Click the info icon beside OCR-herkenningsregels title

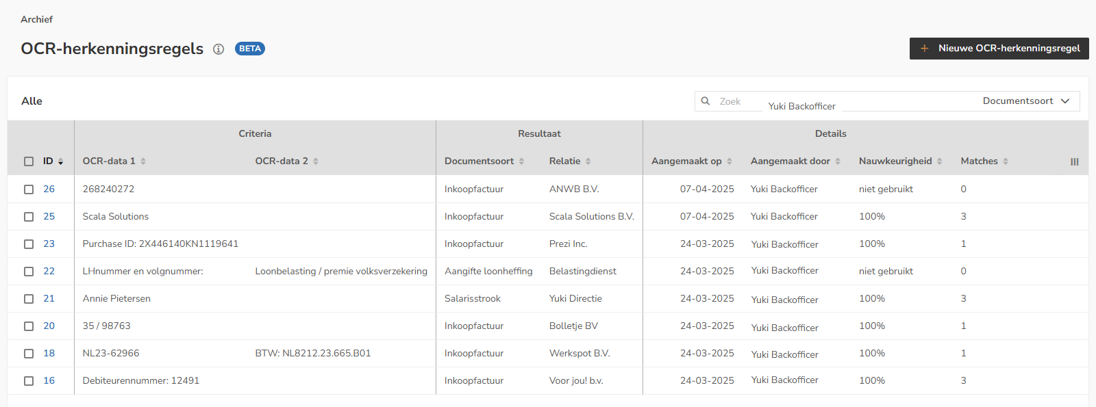tap(219, 49)
